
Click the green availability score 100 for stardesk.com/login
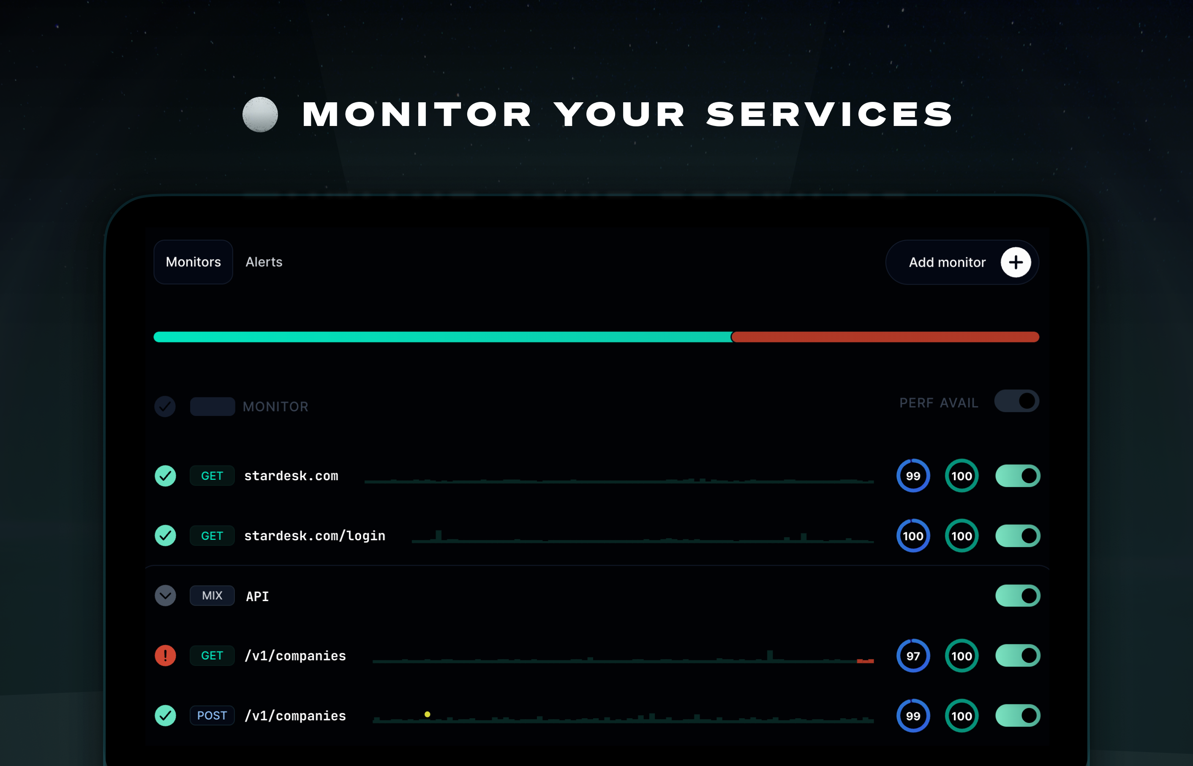point(961,536)
